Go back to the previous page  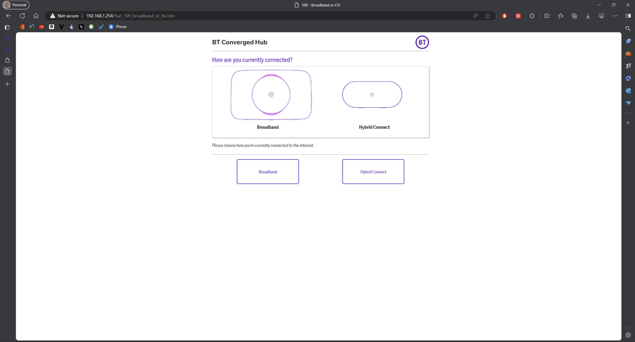click(8, 16)
